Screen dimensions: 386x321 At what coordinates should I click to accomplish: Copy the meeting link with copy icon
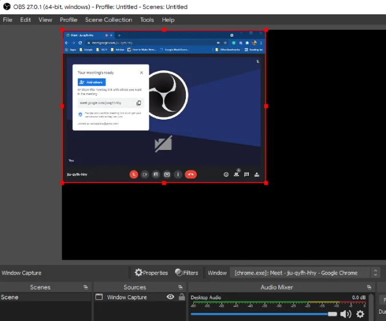tap(138, 103)
